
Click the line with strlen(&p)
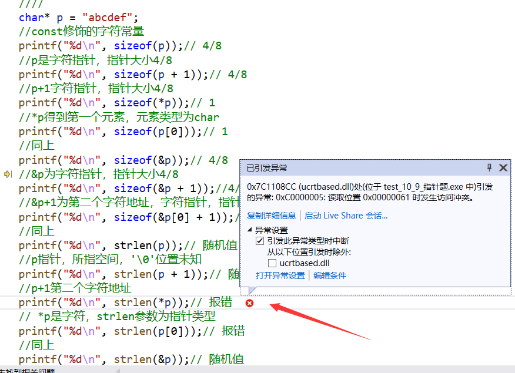(x=131, y=359)
